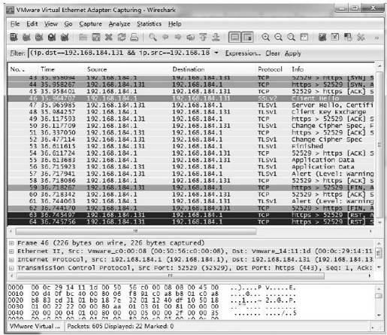This screenshot has width=387, height=335.
Task: Select hex dump line 0020
Action: coord(153,300)
